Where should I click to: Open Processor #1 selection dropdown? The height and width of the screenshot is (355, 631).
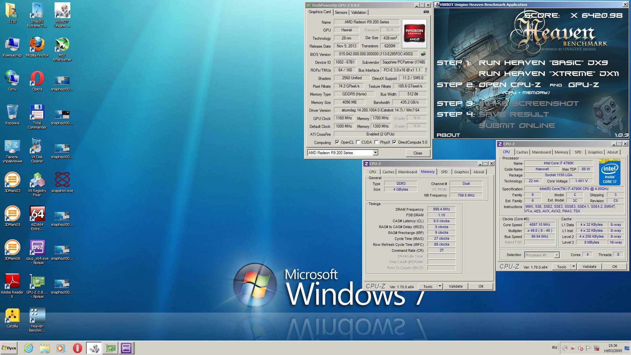click(x=557, y=255)
